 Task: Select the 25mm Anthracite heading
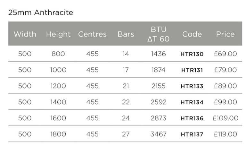[x=41, y=13]
